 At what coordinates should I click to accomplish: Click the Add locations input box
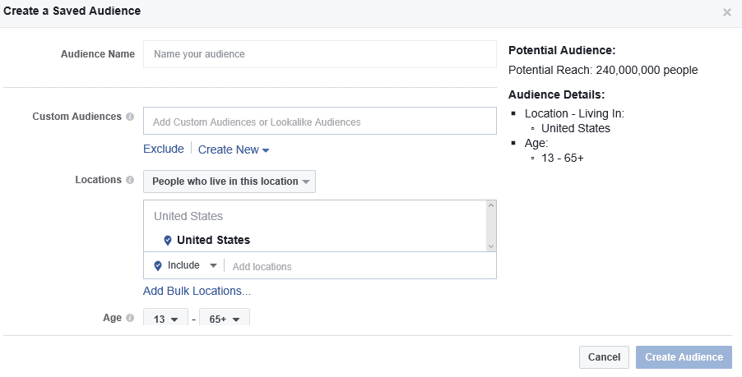pos(359,266)
